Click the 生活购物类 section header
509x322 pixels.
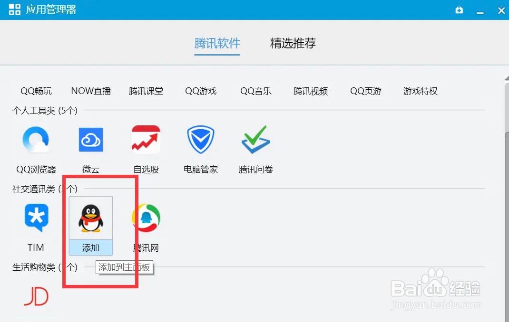point(45,267)
